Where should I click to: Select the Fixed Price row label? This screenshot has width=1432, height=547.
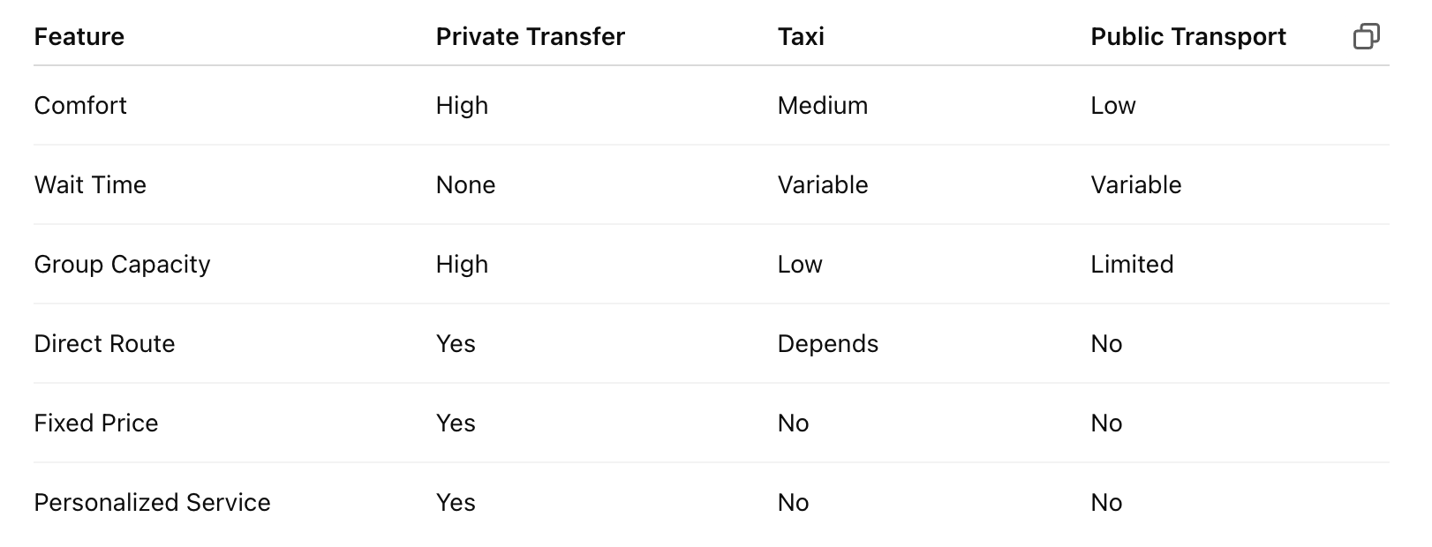[x=96, y=423]
